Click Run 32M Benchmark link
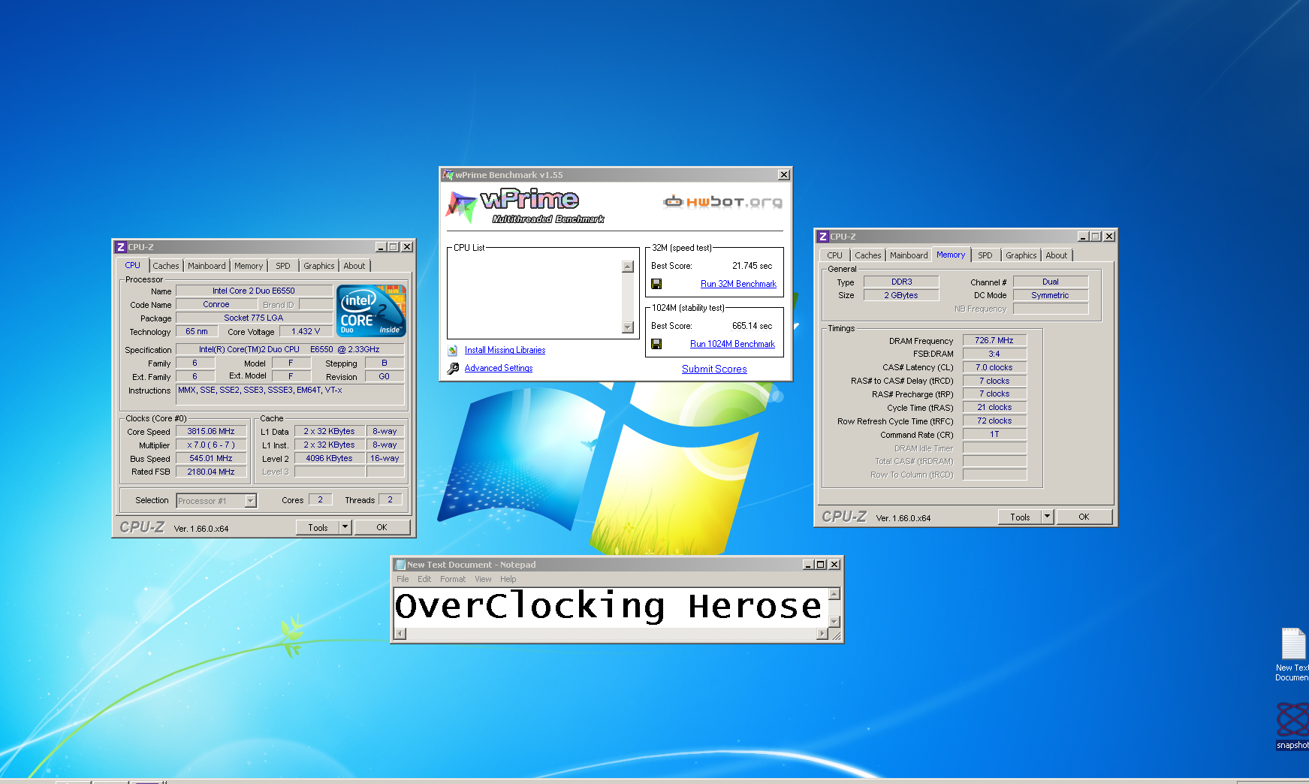Screen dimensions: 1309x784 coord(738,284)
